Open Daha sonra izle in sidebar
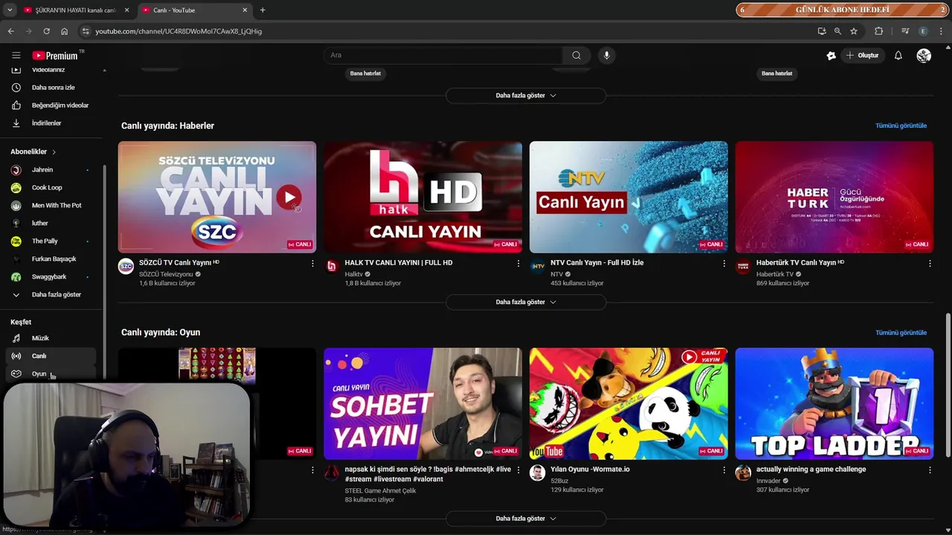Image resolution: width=952 pixels, height=535 pixels. (x=52, y=88)
